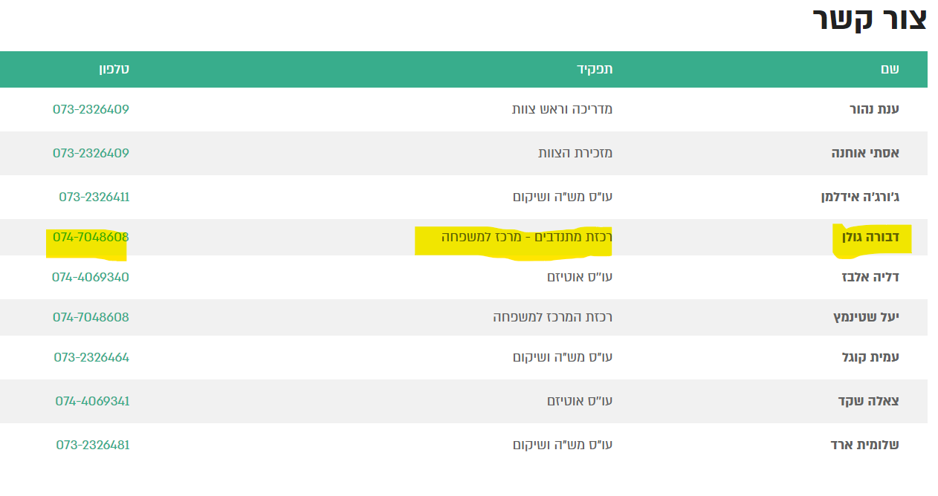Viewport: 938px width, 496px height.
Task: Click highlighted role רכזת מתנדבים - מרכז למשפחה
Action: click(527, 238)
